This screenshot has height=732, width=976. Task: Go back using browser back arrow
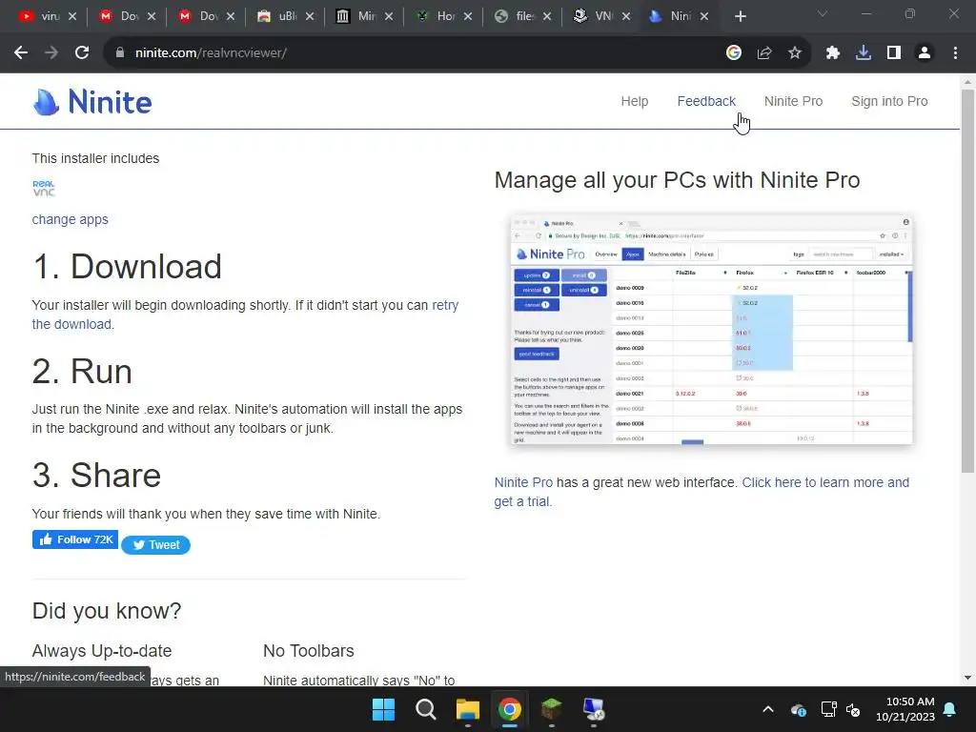21,53
